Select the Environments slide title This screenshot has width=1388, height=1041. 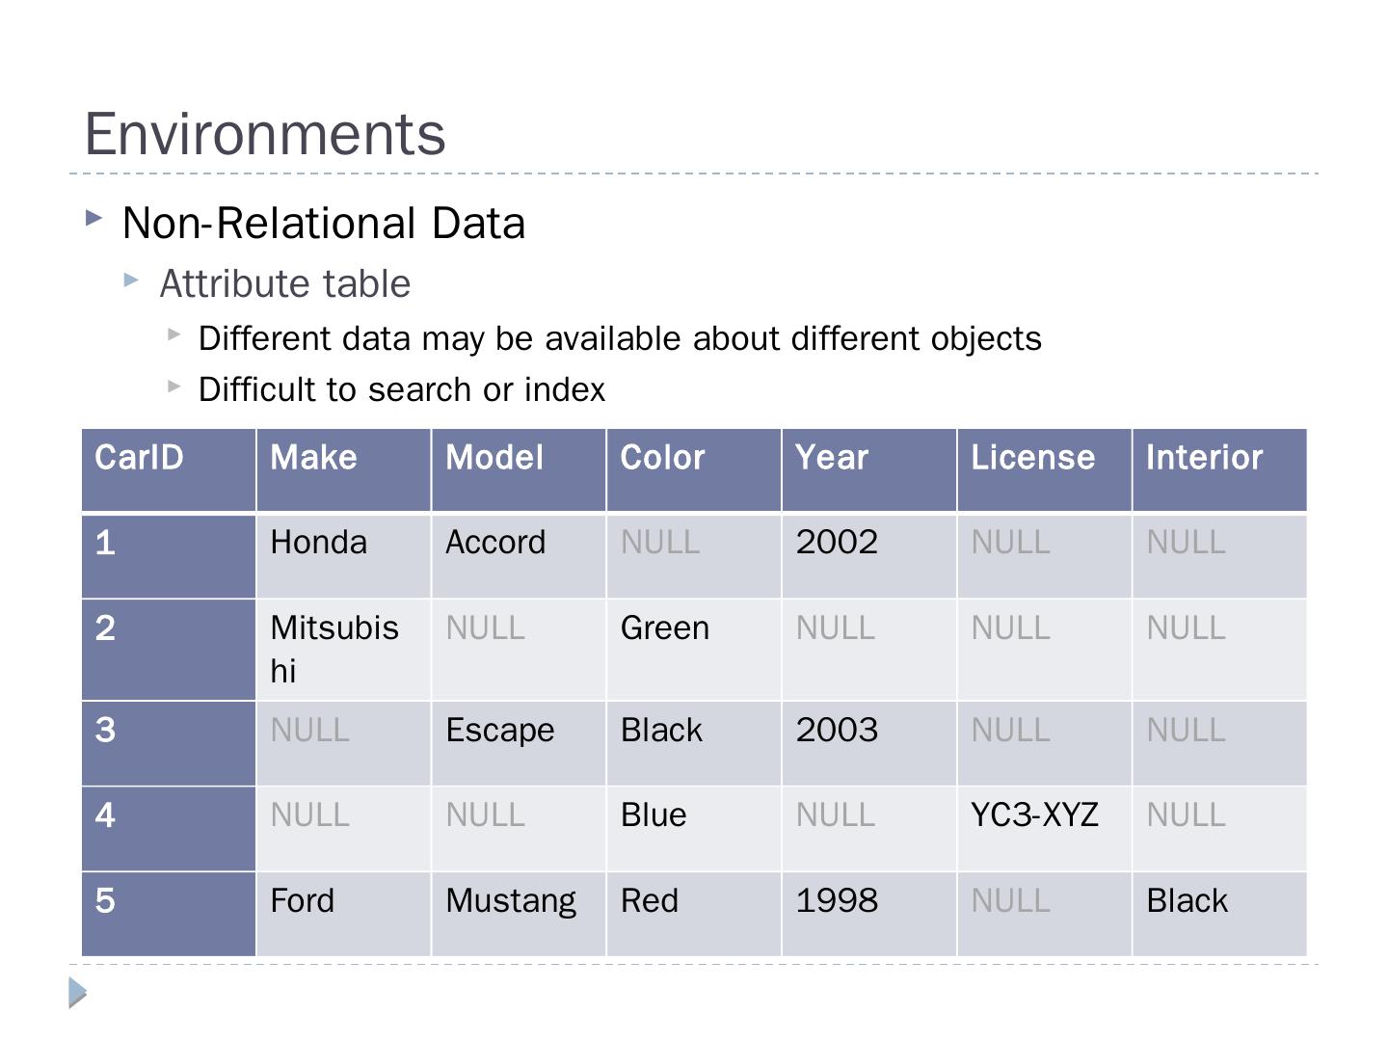265,133
